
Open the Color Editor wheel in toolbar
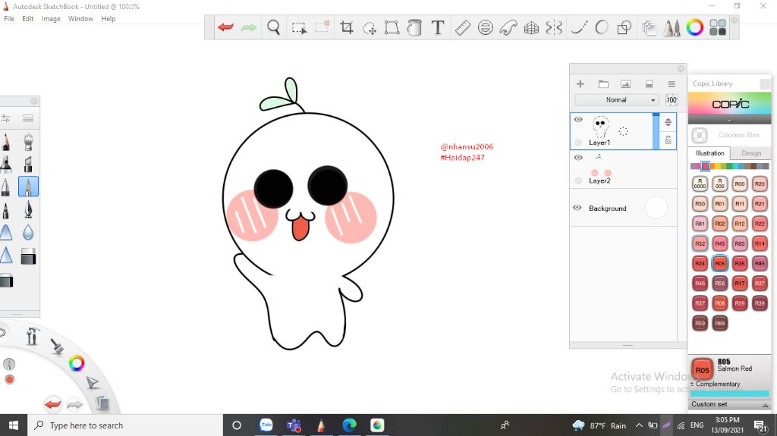695,27
